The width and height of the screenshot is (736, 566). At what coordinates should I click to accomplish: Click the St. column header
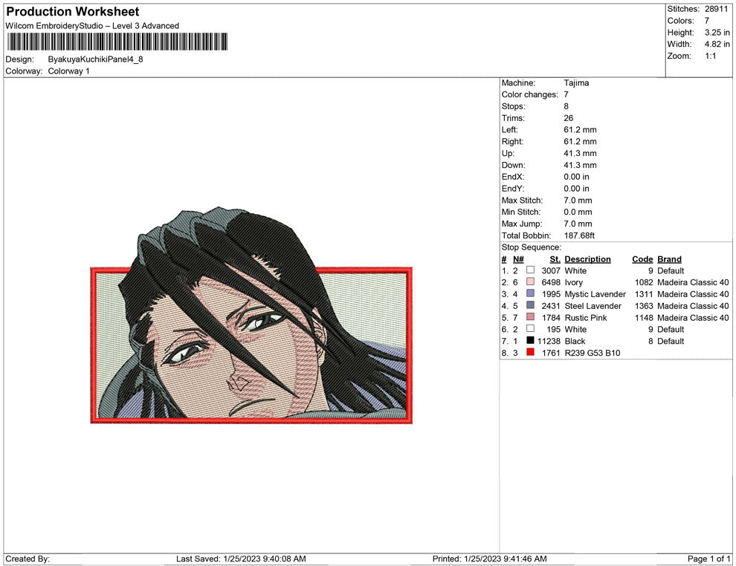click(x=555, y=259)
